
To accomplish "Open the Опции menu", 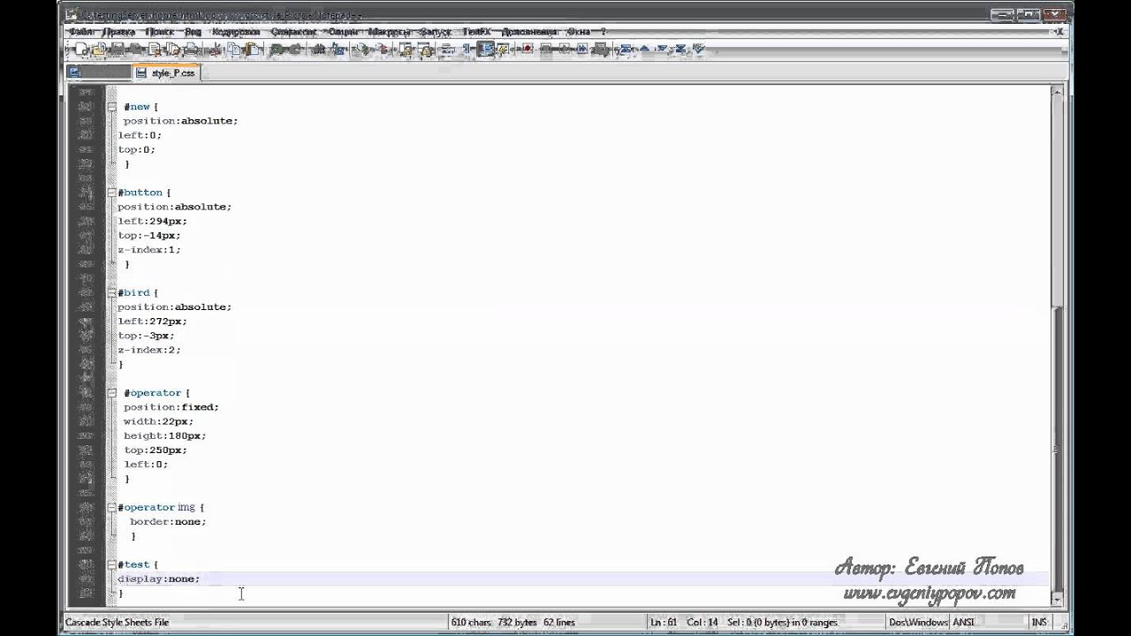I will click(342, 32).
